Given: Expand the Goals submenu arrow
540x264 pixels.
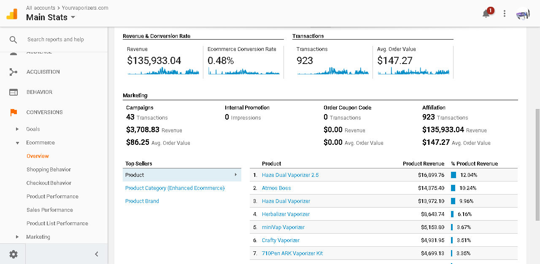Looking at the screenshot, I should pyautogui.click(x=17, y=129).
